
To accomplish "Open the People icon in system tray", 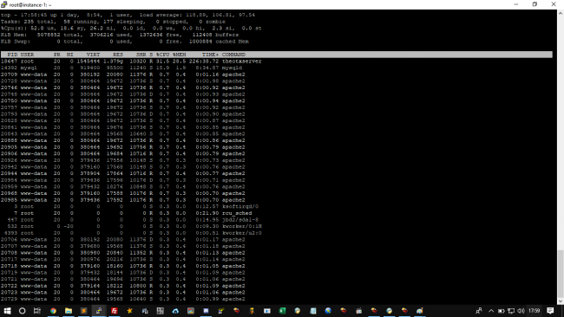I will tap(478, 311).
